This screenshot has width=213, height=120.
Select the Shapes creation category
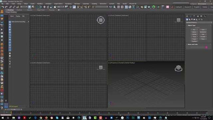click(189, 20)
